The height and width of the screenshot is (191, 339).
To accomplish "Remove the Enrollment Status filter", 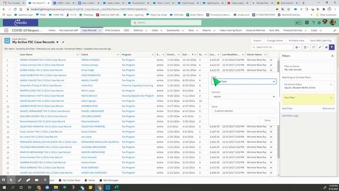I will [331, 85].
